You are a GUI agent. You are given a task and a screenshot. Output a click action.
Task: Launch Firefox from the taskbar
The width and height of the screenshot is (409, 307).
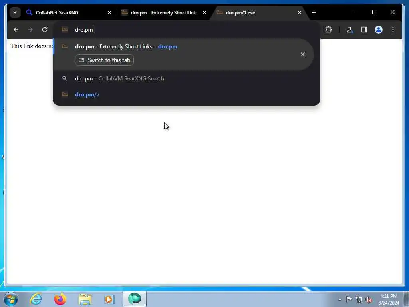tap(60, 299)
